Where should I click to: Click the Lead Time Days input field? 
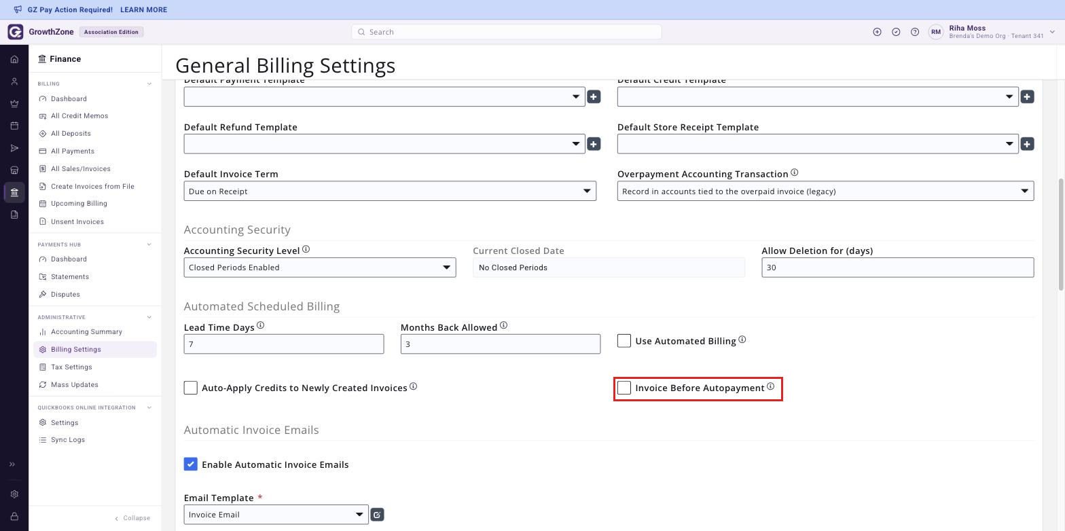click(284, 344)
